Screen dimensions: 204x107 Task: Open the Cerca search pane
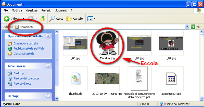56,19
